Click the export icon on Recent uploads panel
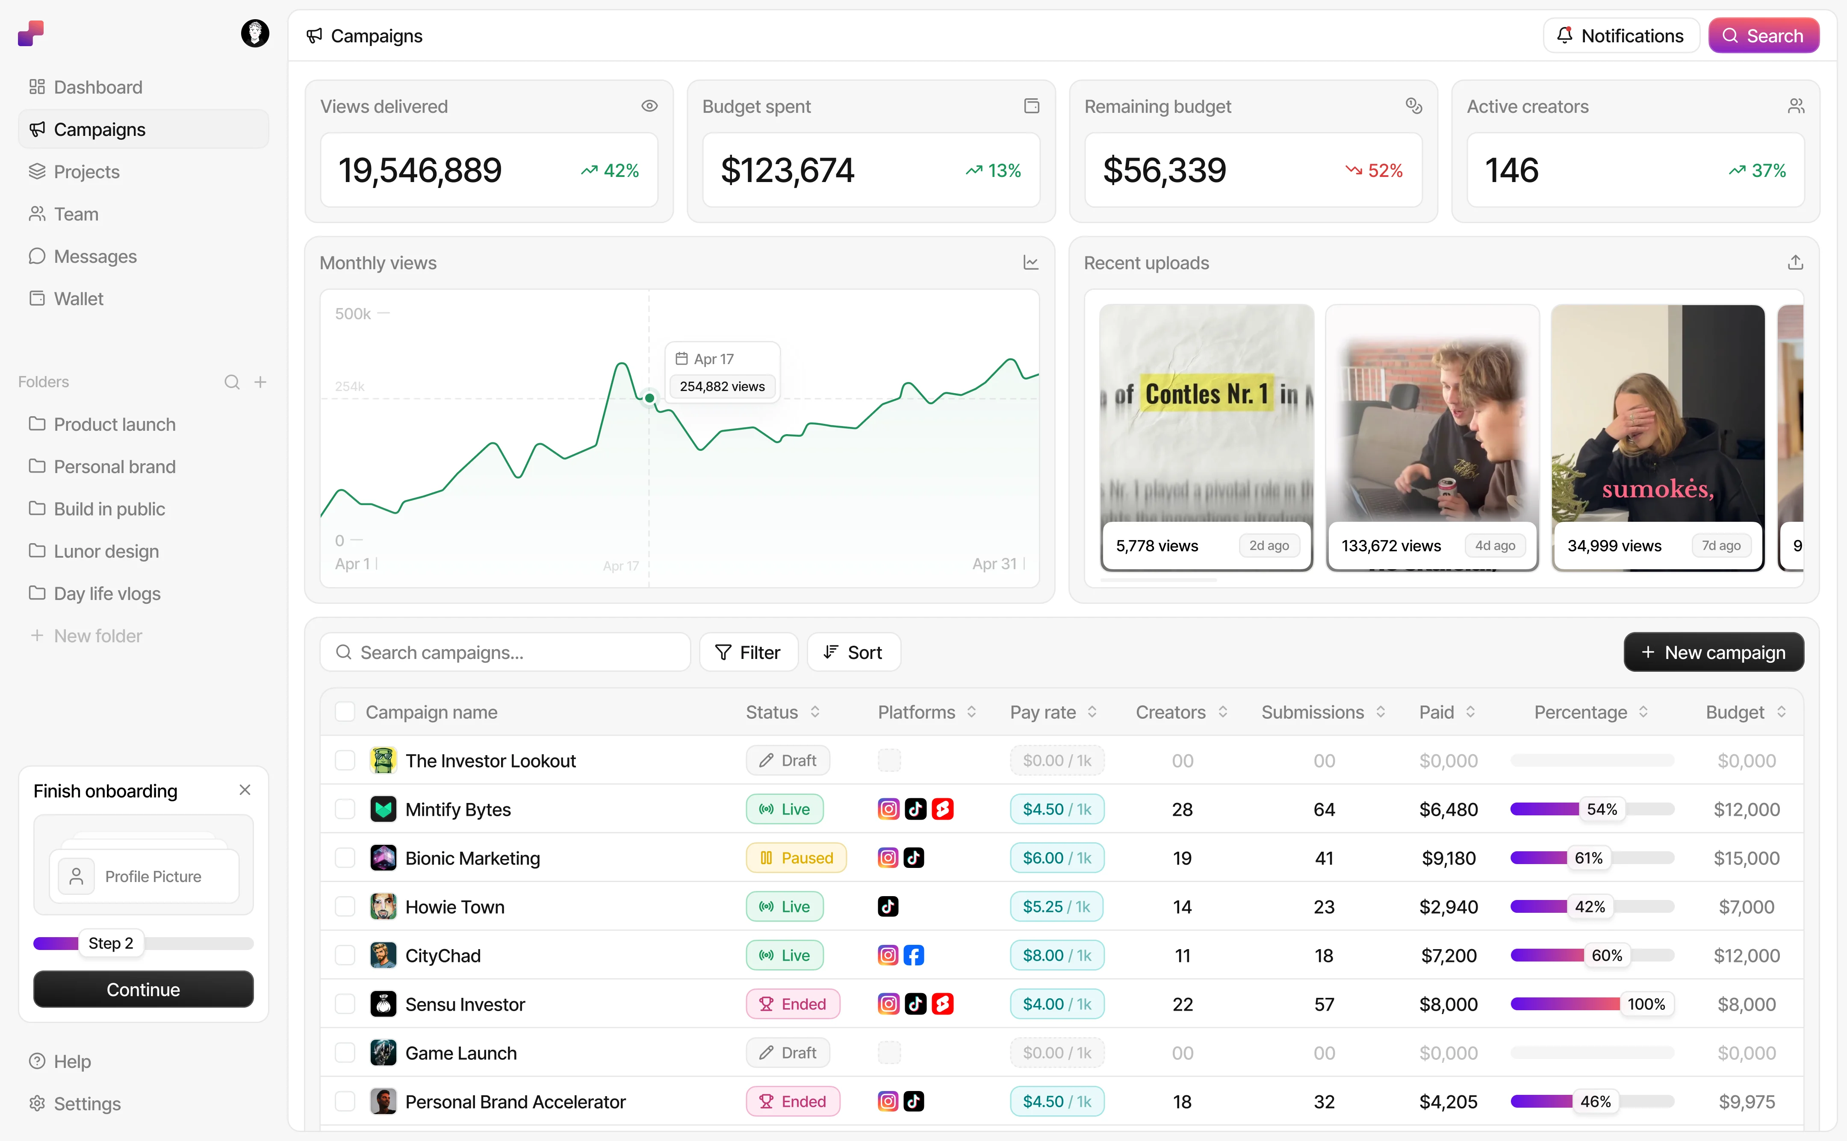1847x1141 pixels. pyautogui.click(x=1796, y=261)
